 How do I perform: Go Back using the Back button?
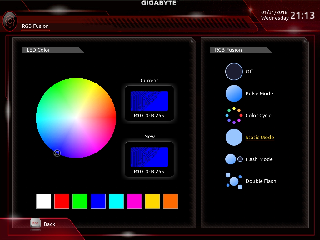(x=49, y=224)
